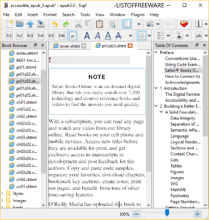209x220 pixels.
Task: Click the editor vertical scrollbar
Action: [149, 113]
